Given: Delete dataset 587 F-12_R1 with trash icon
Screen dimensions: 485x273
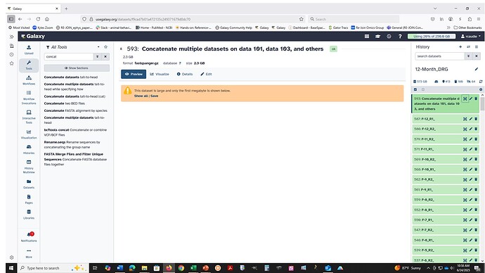Looking at the screenshot, I should (476, 118).
